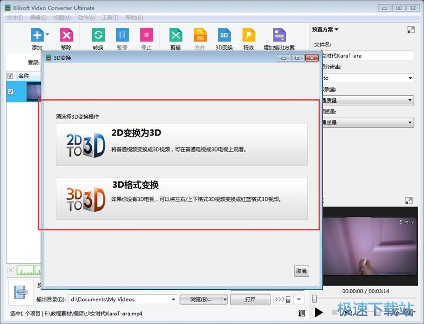Choose the 3D格式变换 option
Screen dimensions: 424x324
(x=182, y=198)
